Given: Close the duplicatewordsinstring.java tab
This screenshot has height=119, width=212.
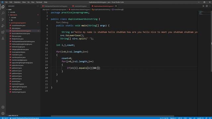Looking at the screenshot, I should (116, 6).
